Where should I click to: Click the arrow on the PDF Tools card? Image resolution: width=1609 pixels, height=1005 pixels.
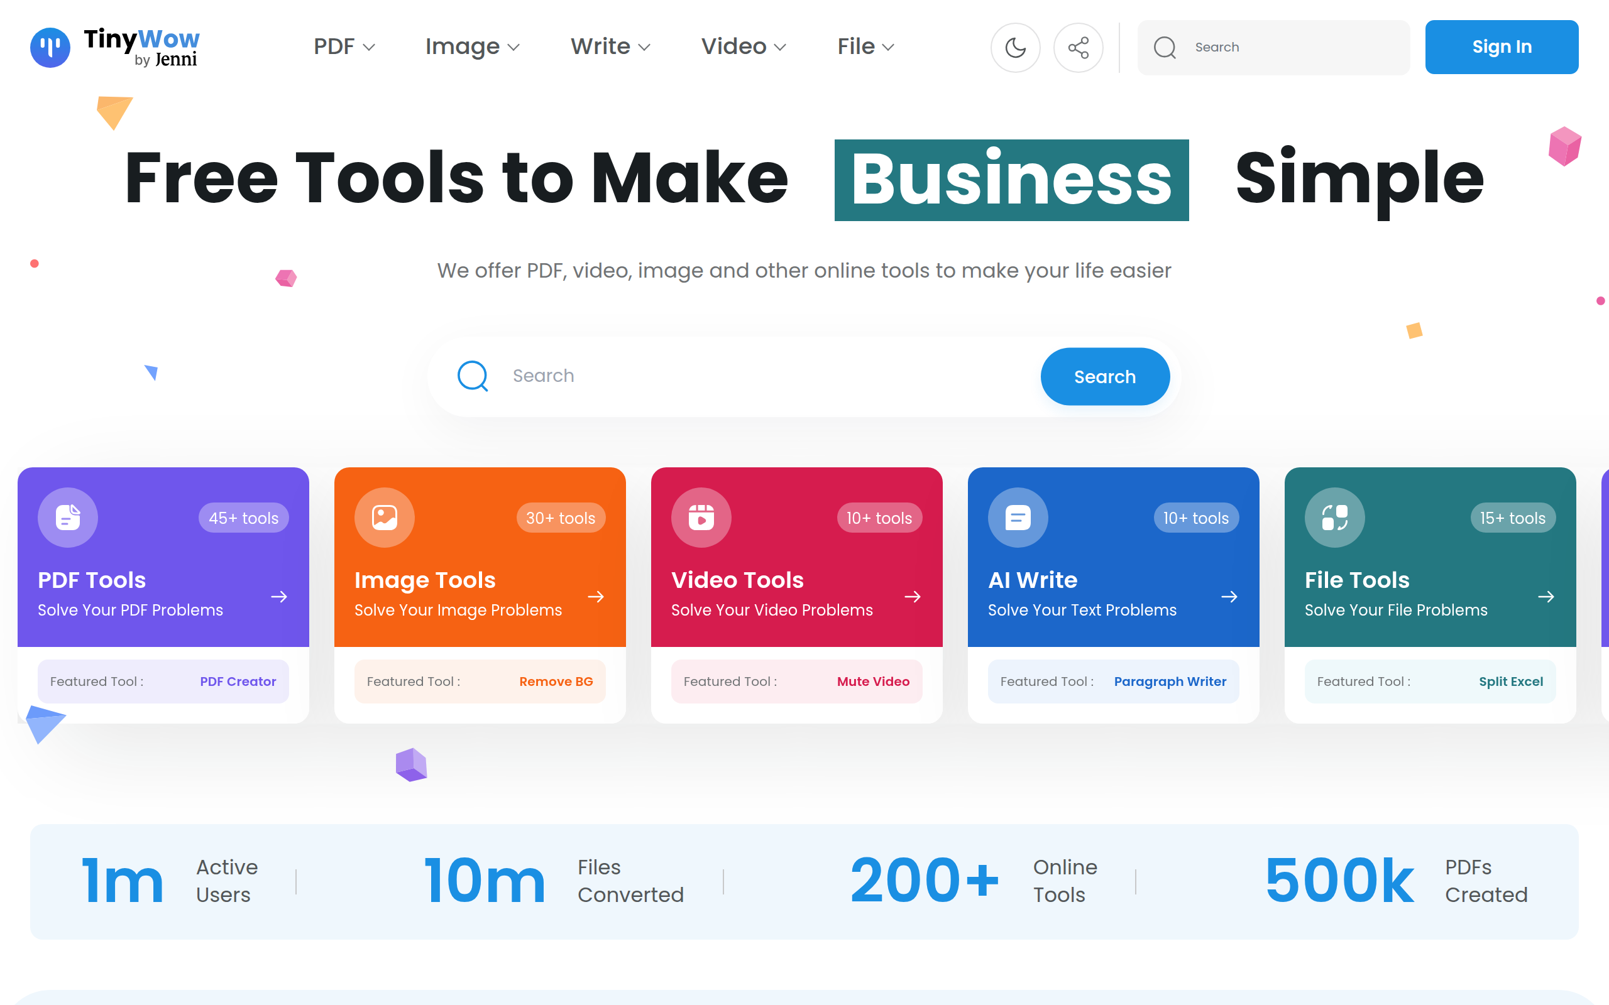(279, 596)
